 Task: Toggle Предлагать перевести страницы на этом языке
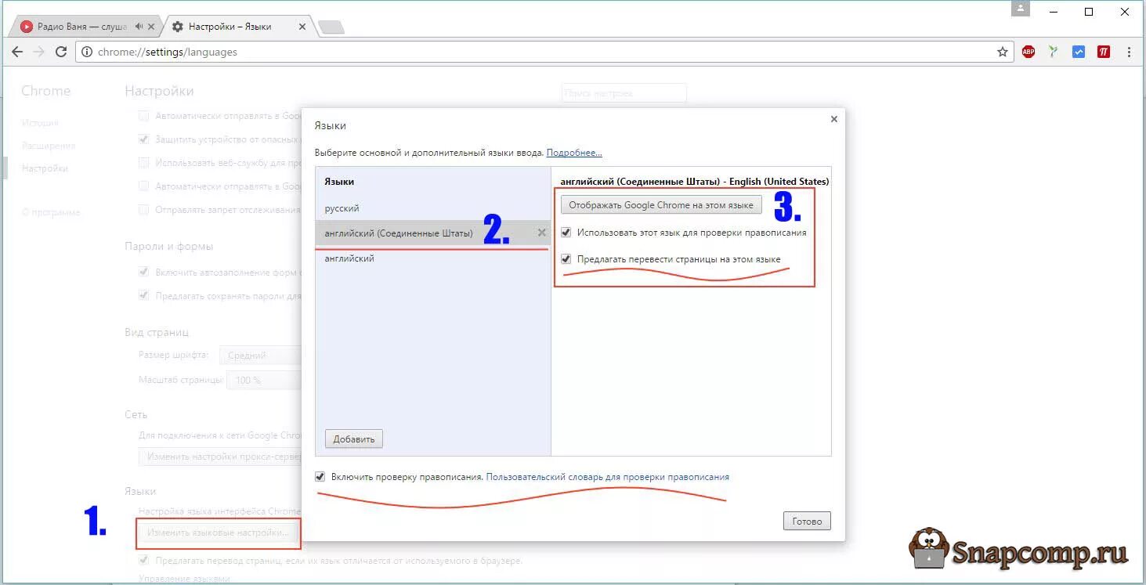pos(566,259)
